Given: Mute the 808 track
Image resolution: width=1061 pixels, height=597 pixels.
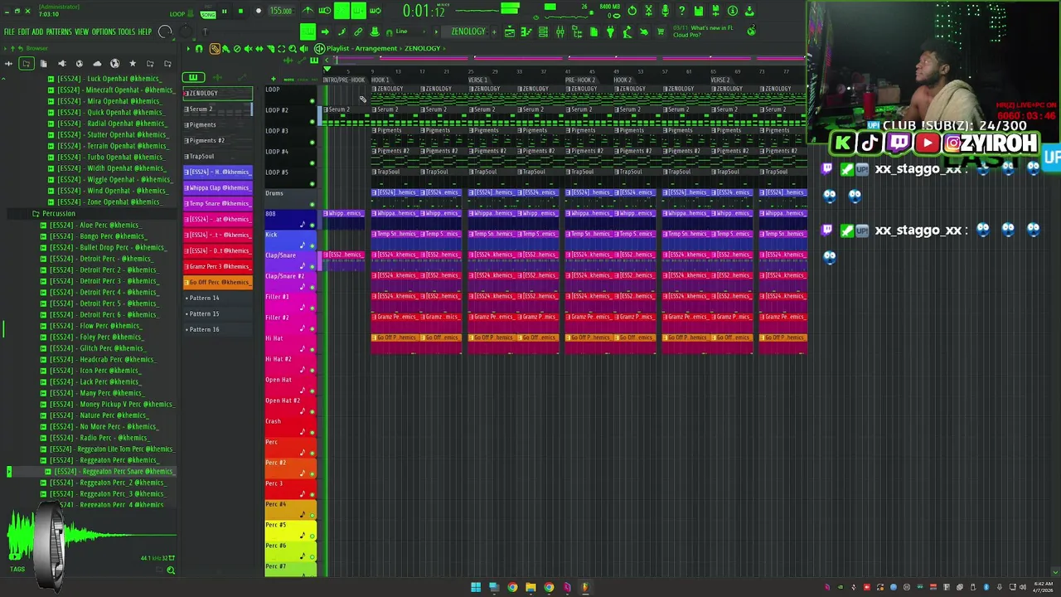Looking at the screenshot, I should 312,226.
